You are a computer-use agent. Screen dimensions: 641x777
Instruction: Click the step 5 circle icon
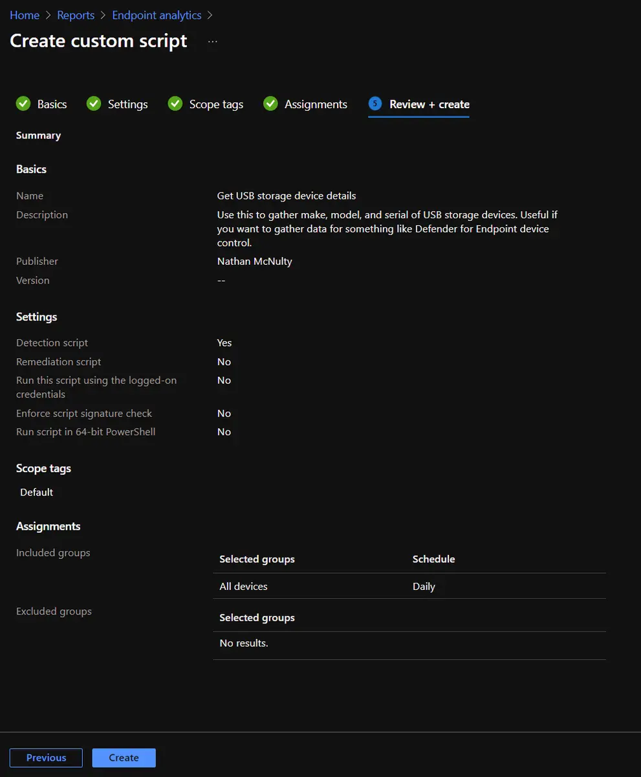click(x=375, y=104)
